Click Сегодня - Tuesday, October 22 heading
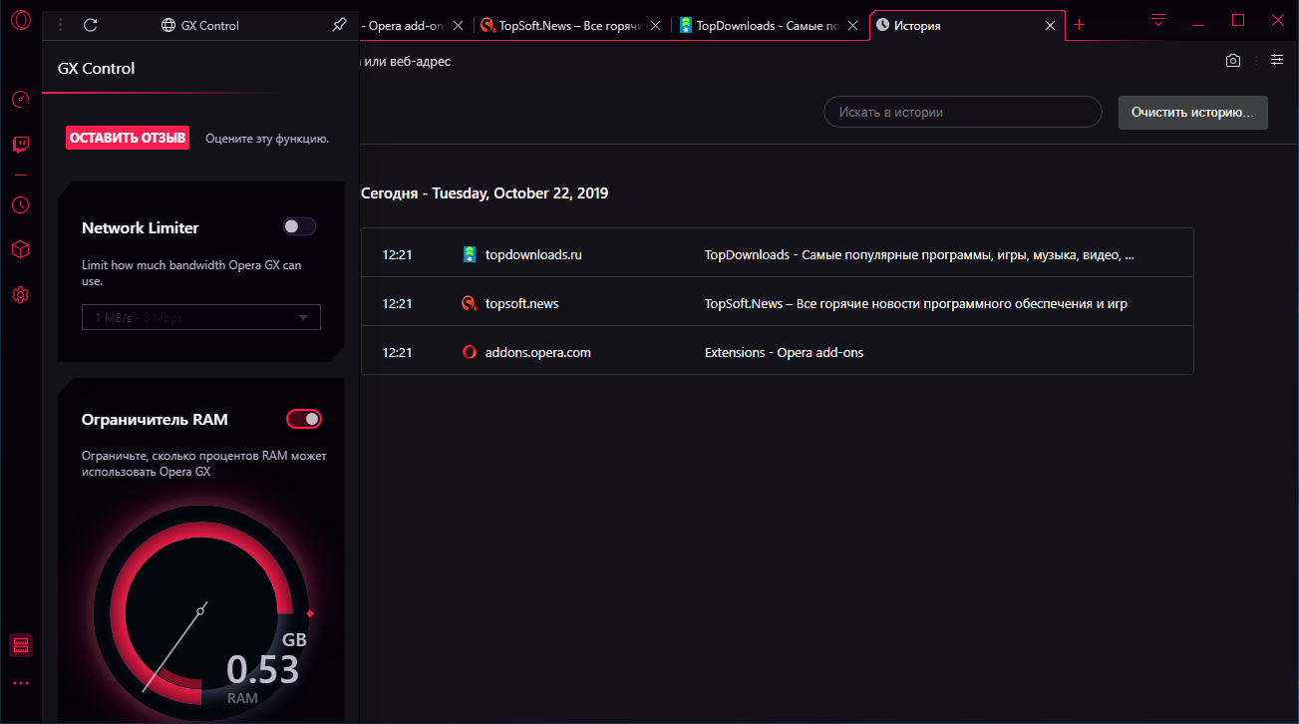 (485, 193)
